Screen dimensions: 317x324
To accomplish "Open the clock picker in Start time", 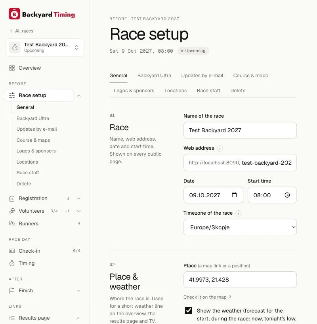I will [287, 195].
